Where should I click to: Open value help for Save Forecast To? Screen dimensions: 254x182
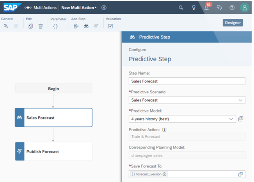[x=240, y=174]
